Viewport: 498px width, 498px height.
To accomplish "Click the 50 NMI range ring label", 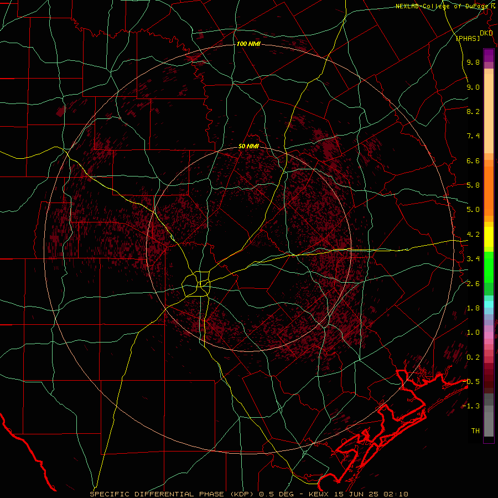I will (x=248, y=146).
